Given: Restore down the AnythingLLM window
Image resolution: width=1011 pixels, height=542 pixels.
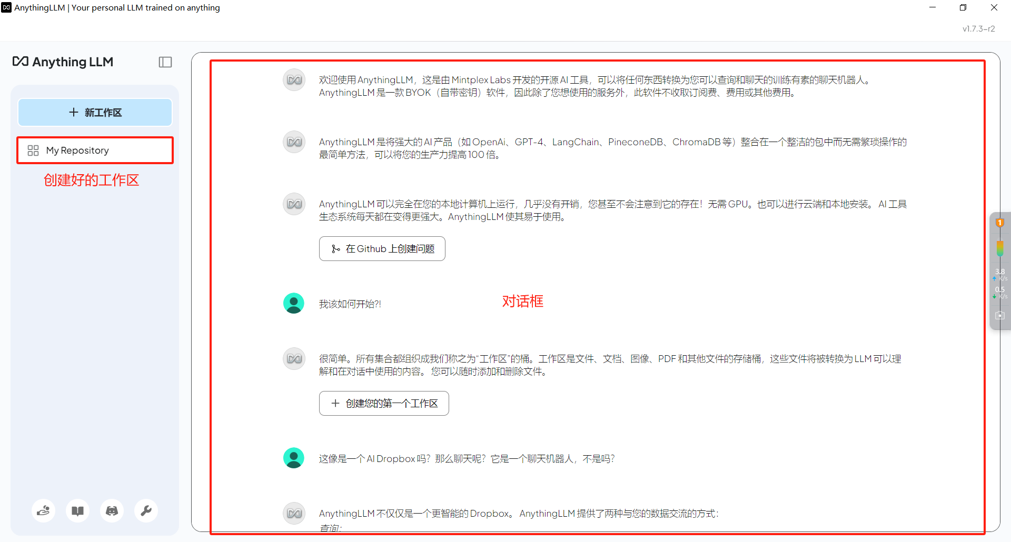Looking at the screenshot, I should (963, 7).
